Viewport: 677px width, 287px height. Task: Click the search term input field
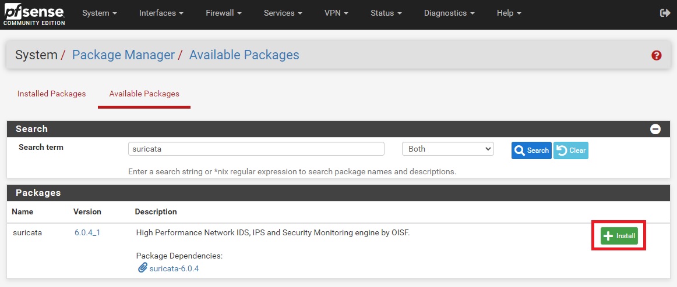point(256,149)
